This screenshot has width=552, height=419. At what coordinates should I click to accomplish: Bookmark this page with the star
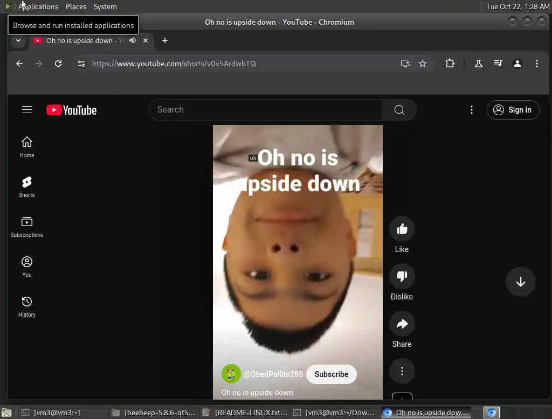(423, 64)
